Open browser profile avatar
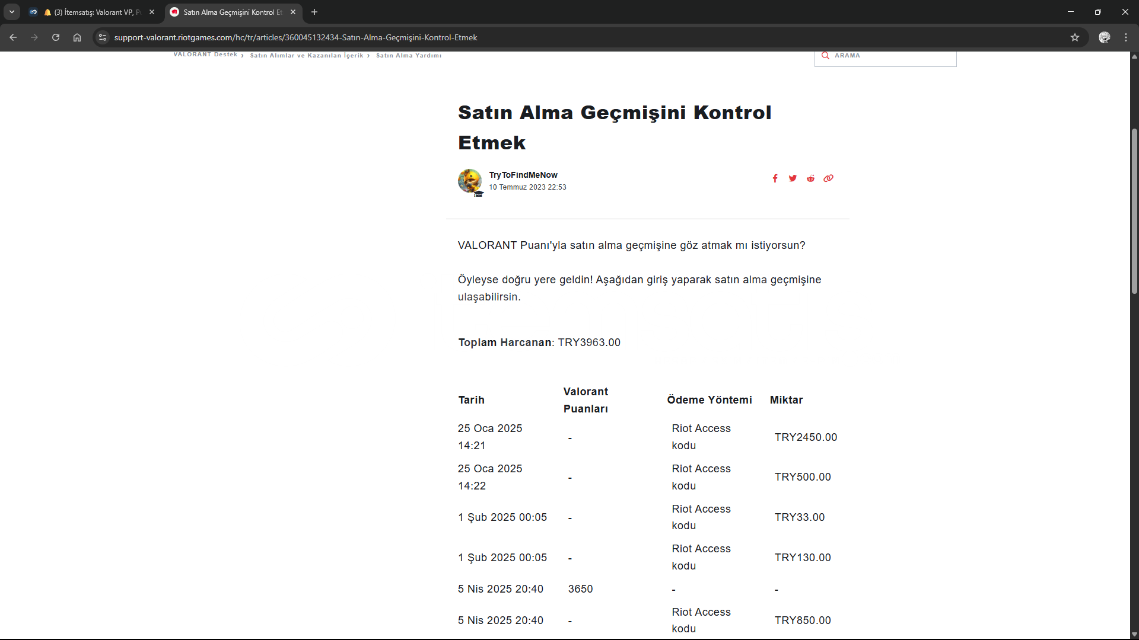The height and width of the screenshot is (640, 1139). (x=1105, y=37)
